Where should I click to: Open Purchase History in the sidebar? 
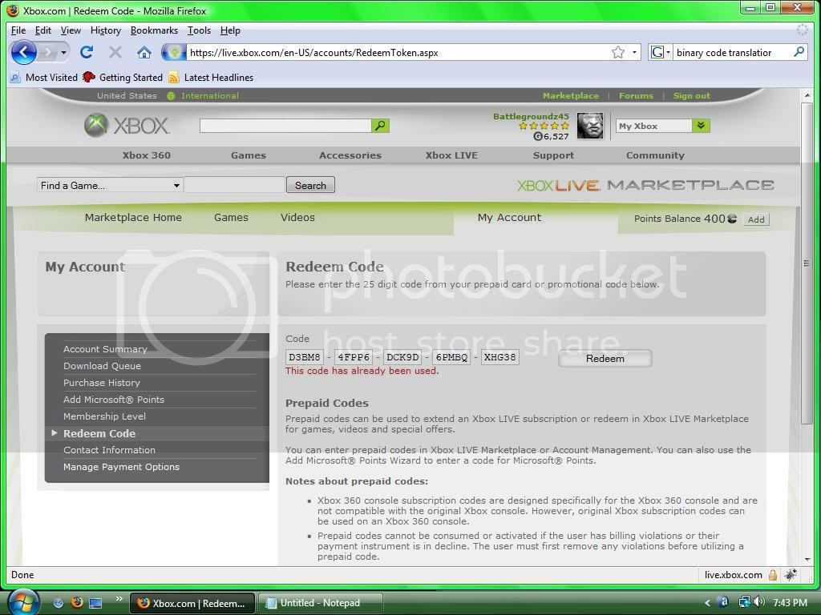pyautogui.click(x=102, y=383)
